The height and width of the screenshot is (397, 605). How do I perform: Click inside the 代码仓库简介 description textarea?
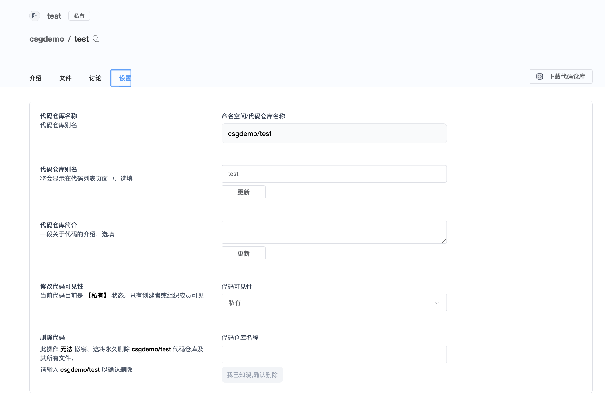pos(334,232)
